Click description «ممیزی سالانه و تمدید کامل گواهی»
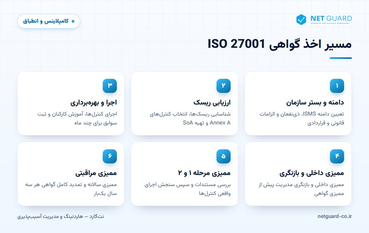This screenshot has width=369, height=233. click(71, 189)
